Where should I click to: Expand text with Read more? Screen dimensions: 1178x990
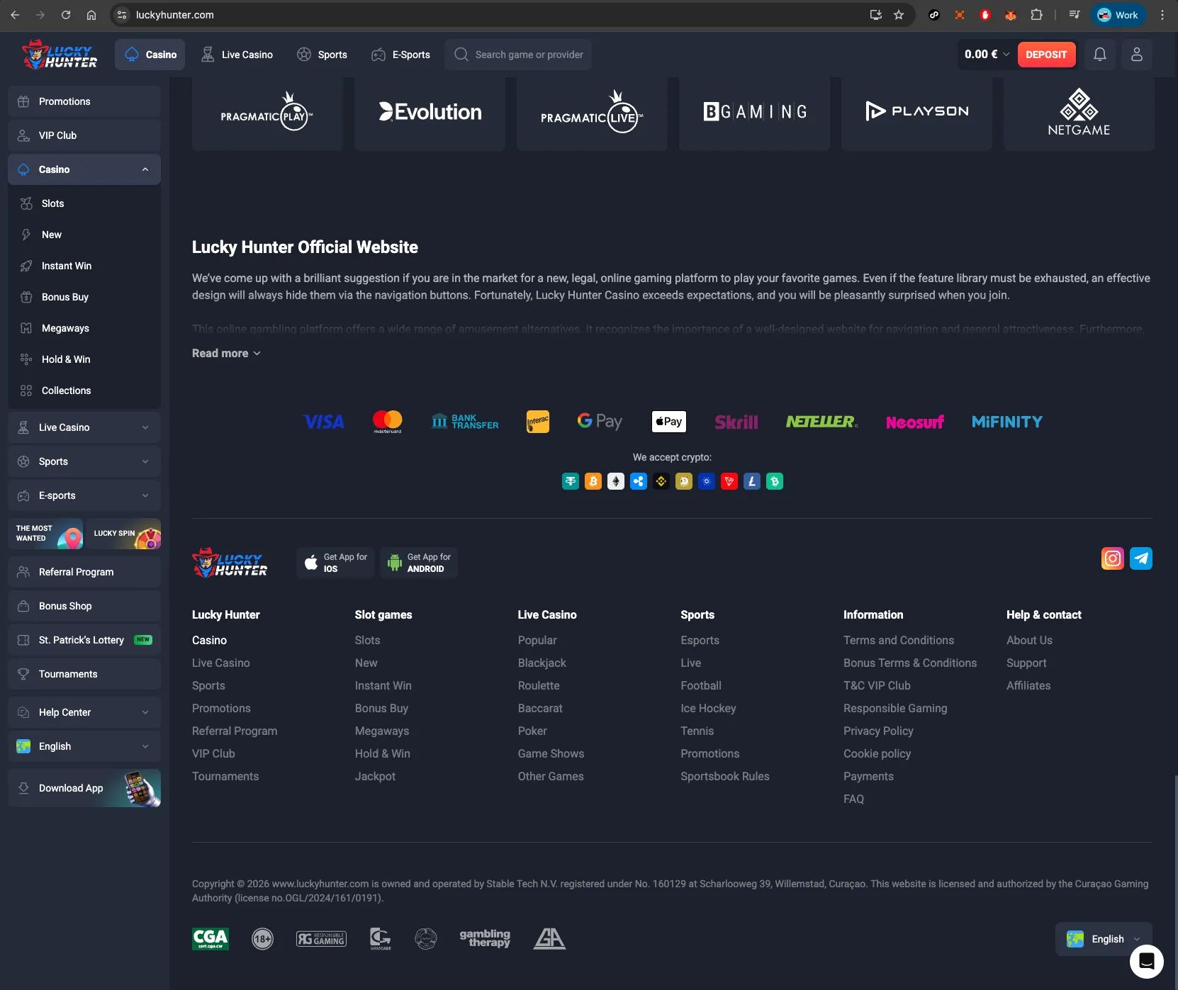pyautogui.click(x=226, y=353)
